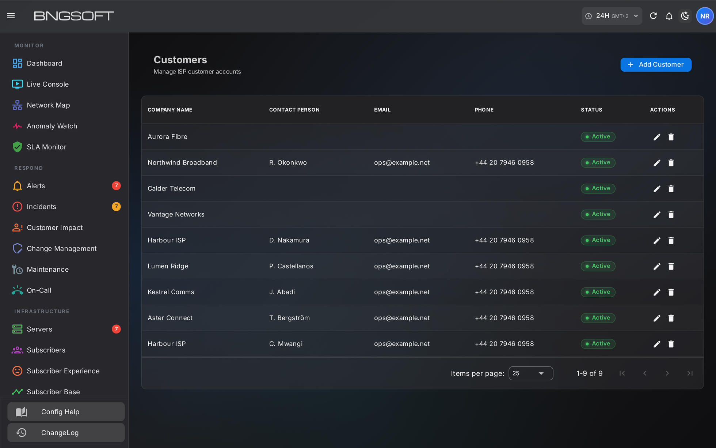Image resolution: width=716 pixels, height=448 pixels.
Task: Edit the Kestrel Comms customer
Action: (657, 292)
